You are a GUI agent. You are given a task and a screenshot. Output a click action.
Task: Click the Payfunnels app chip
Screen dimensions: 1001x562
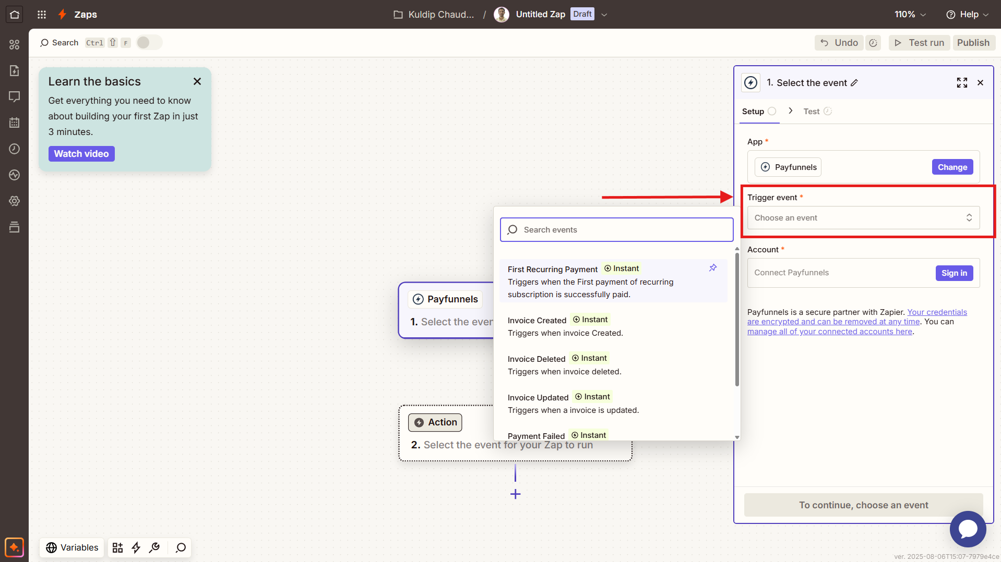pyautogui.click(x=788, y=167)
